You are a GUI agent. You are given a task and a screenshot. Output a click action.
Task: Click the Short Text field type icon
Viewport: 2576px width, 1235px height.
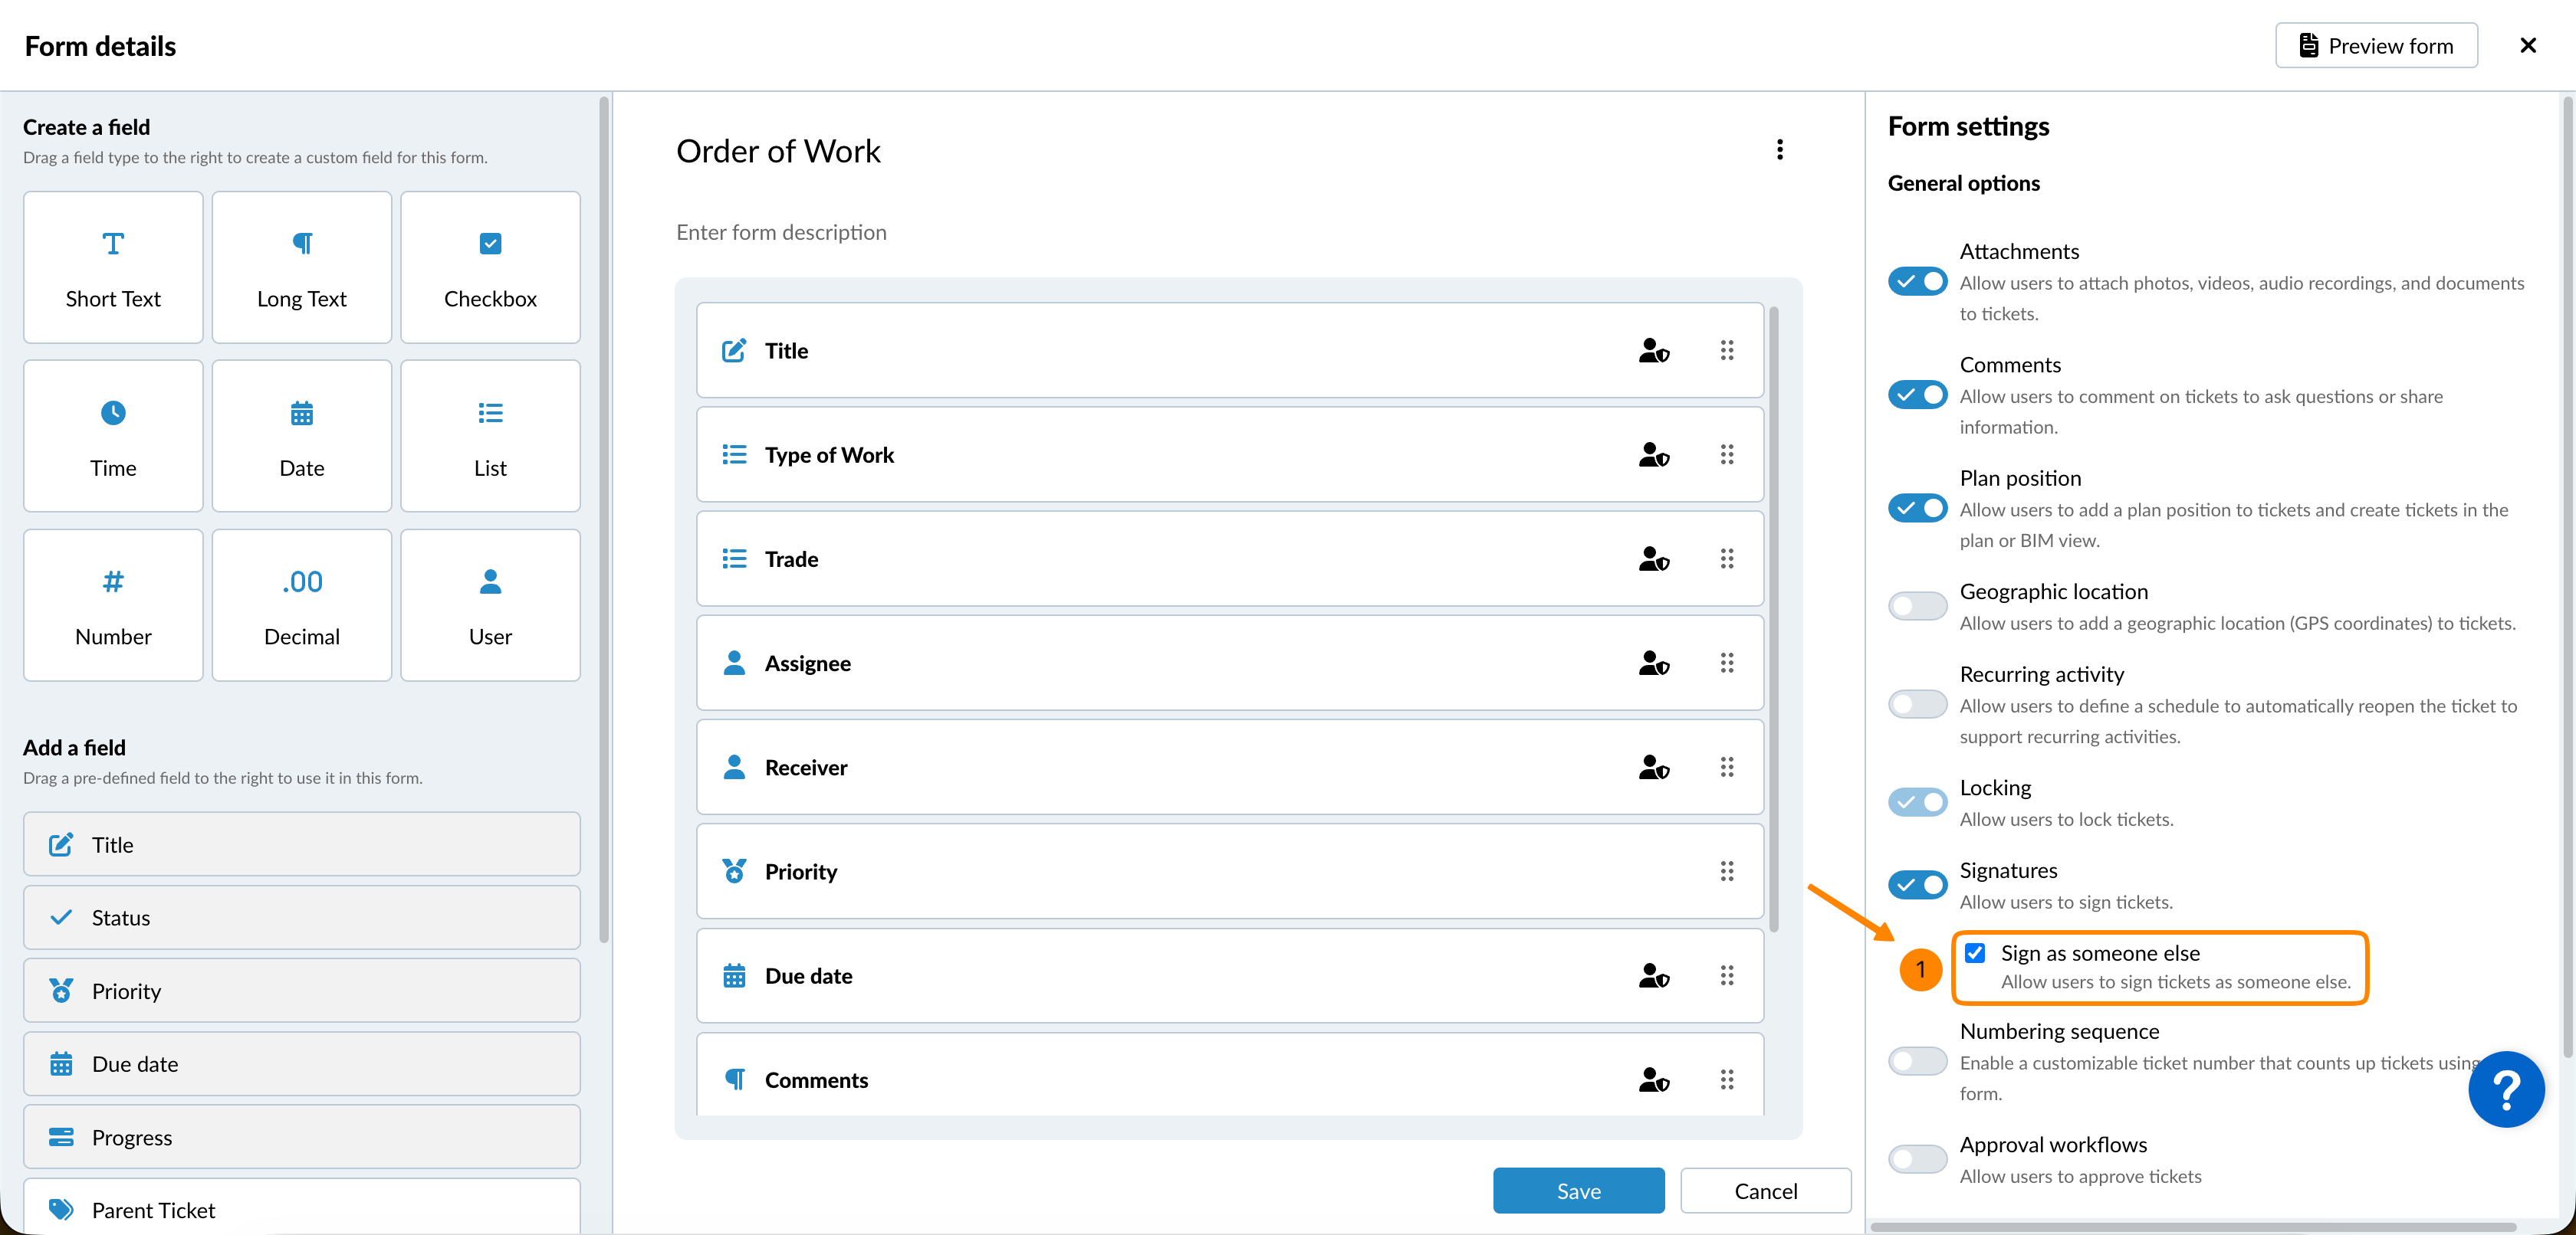click(113, 244)
